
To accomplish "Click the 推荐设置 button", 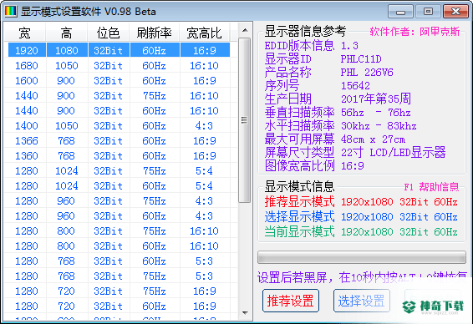I will [291, 301].
